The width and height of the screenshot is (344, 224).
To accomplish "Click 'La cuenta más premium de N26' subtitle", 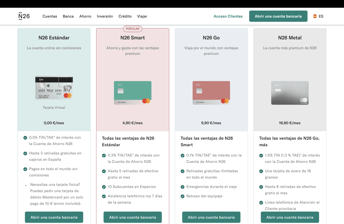I will point(290,48).
